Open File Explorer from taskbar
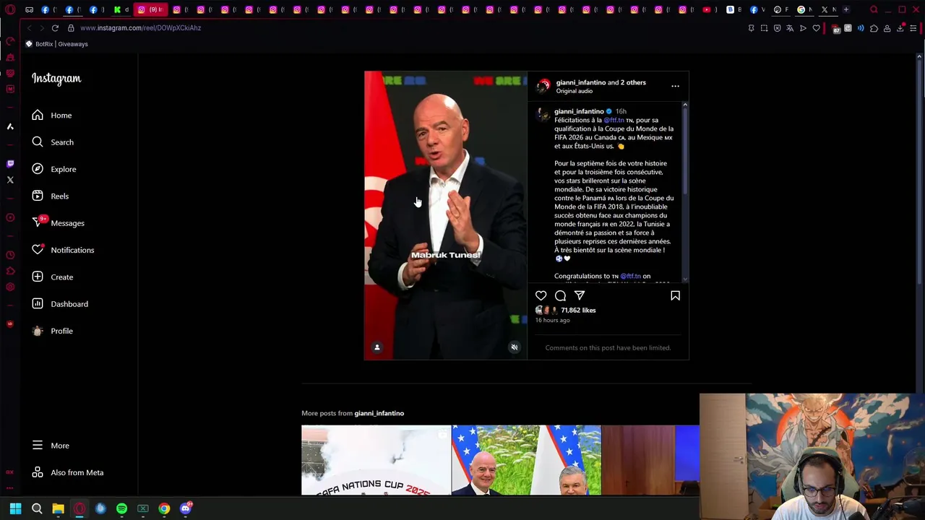Viewport: 925px width, 520px height. (58, 508)
